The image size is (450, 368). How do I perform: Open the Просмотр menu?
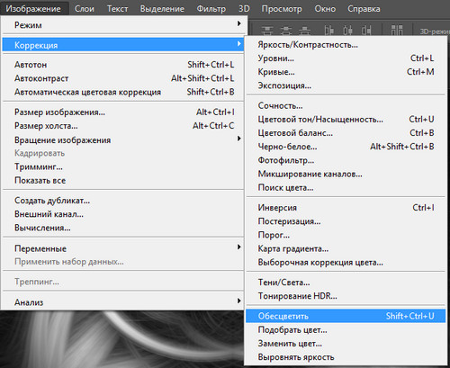282,9
